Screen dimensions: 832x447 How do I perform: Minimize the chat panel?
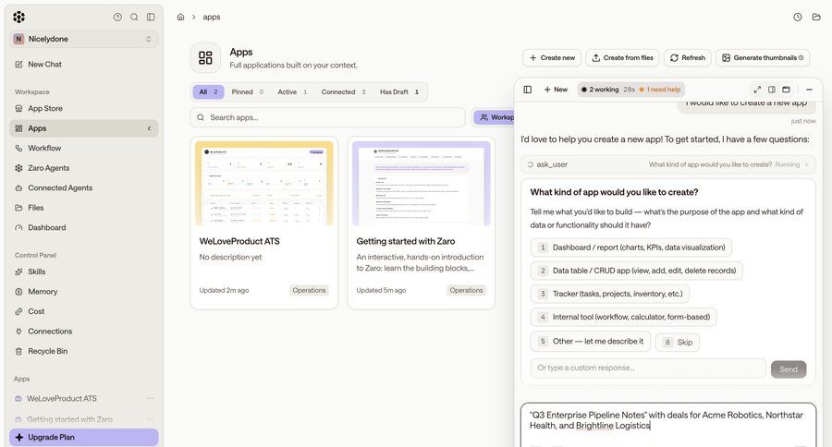pos(809,90)
